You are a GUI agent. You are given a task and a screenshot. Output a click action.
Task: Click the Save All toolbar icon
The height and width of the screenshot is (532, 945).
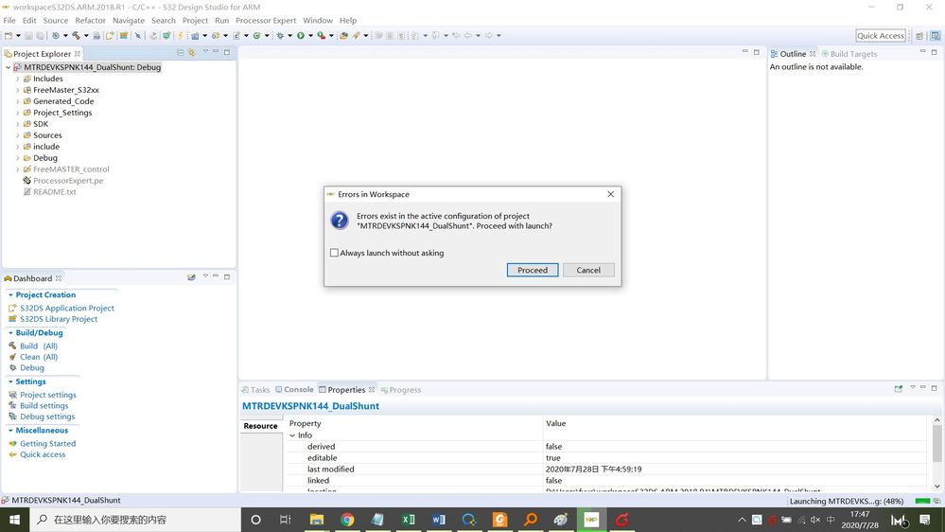[x=40, y=36]
